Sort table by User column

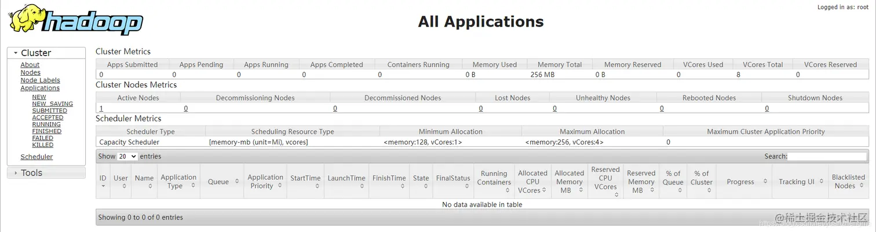pyautogui.click(x=121, y=181)
